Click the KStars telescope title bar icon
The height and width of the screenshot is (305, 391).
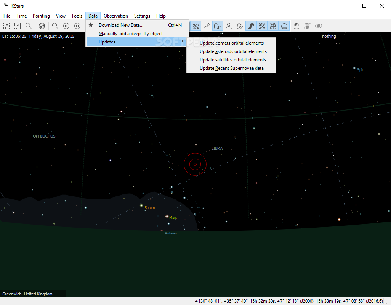pyautogui.click(x=6, y=6)
